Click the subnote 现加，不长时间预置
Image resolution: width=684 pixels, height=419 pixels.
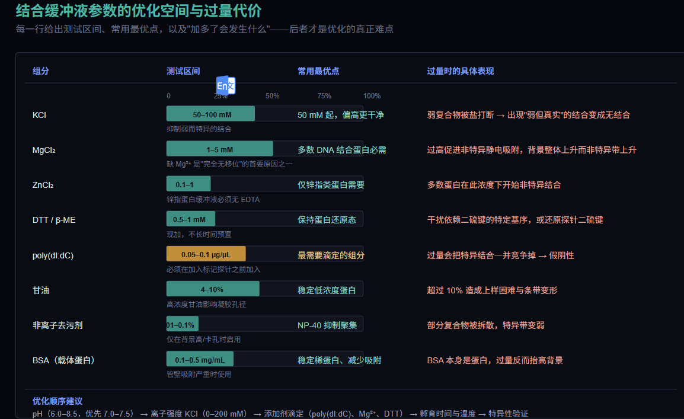click(x=199, y=235)
